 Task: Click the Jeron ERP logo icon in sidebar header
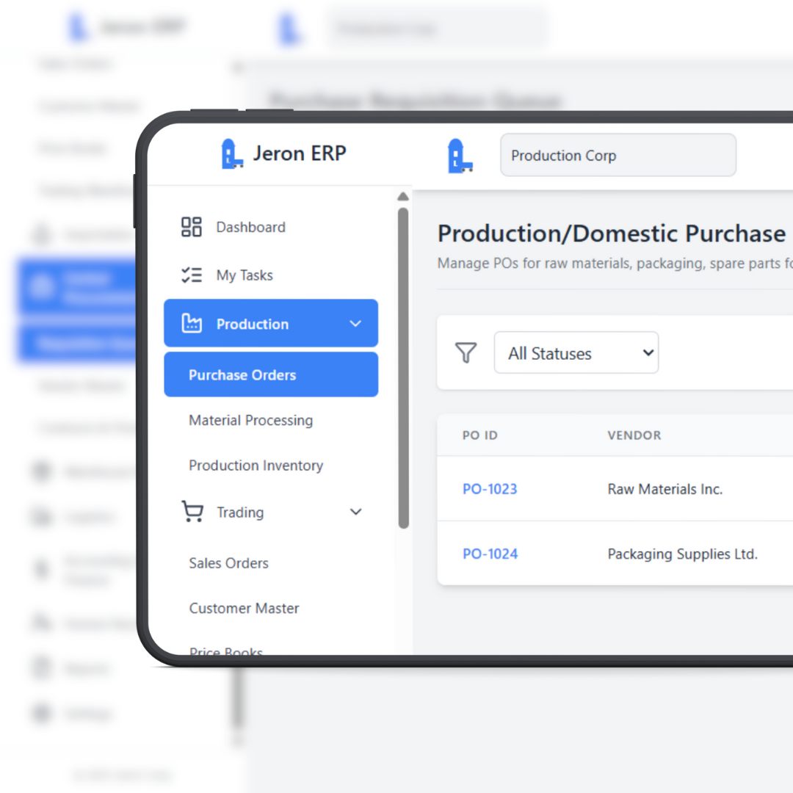232,154
